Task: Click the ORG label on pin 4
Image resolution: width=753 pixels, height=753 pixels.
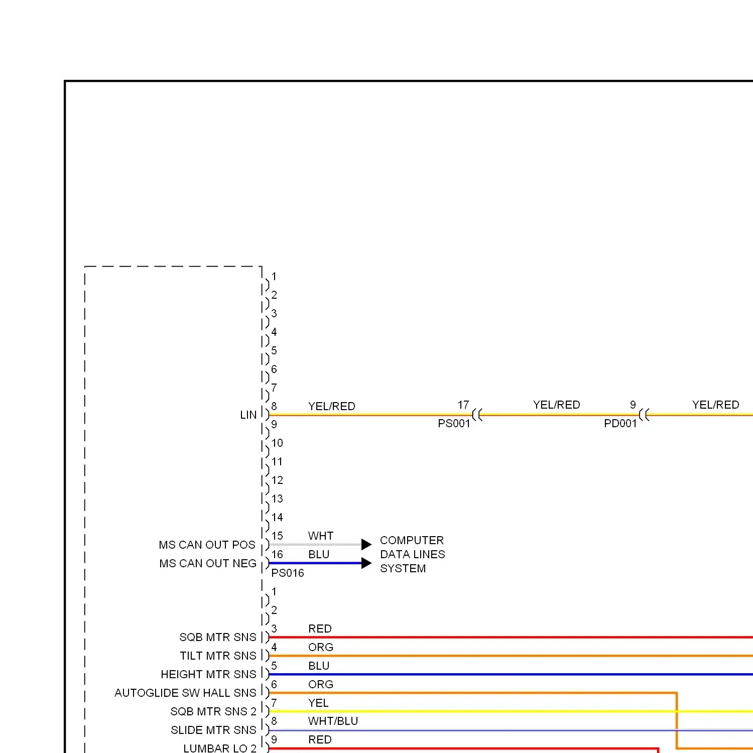Action: pyautogui.click(x=321, y=647)
